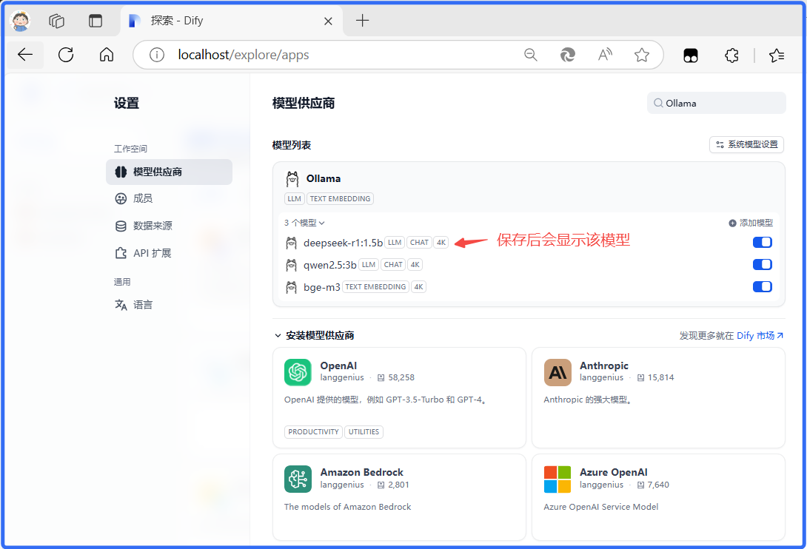Click the qwen2.5:3b model icon
Screen dimensions: 807x549
tap(291, 265)
